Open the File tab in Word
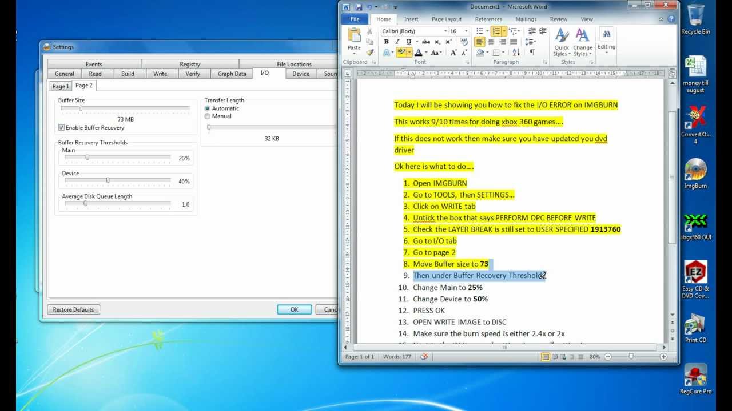This screenshot has width=732, height=411. pos(355,19)
